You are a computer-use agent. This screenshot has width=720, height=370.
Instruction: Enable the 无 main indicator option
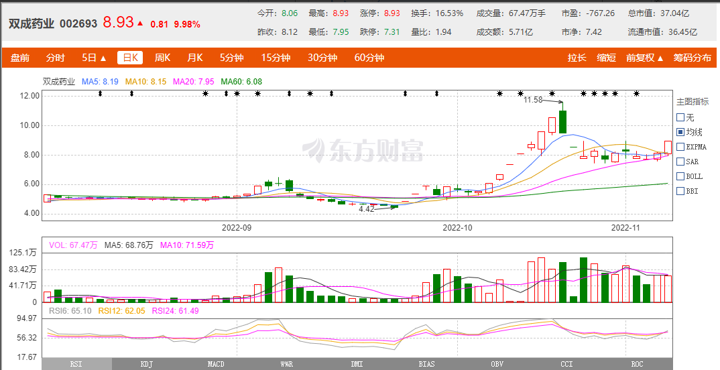pos(680,117)
